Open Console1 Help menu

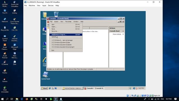pos(82,22)
